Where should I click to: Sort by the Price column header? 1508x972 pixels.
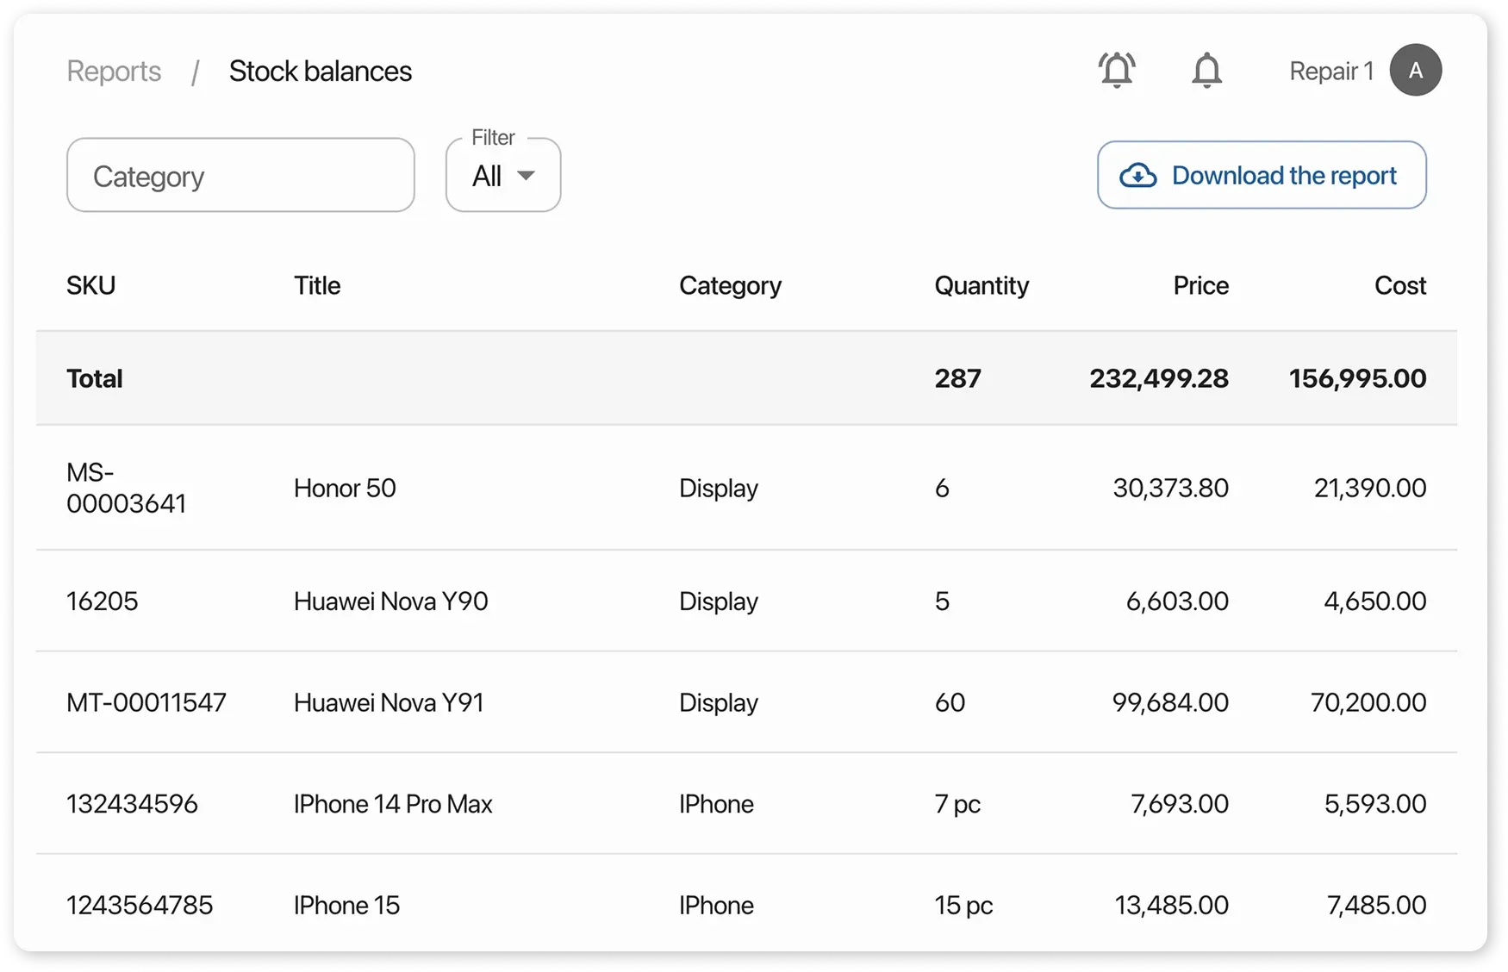tap(1200, 285)
